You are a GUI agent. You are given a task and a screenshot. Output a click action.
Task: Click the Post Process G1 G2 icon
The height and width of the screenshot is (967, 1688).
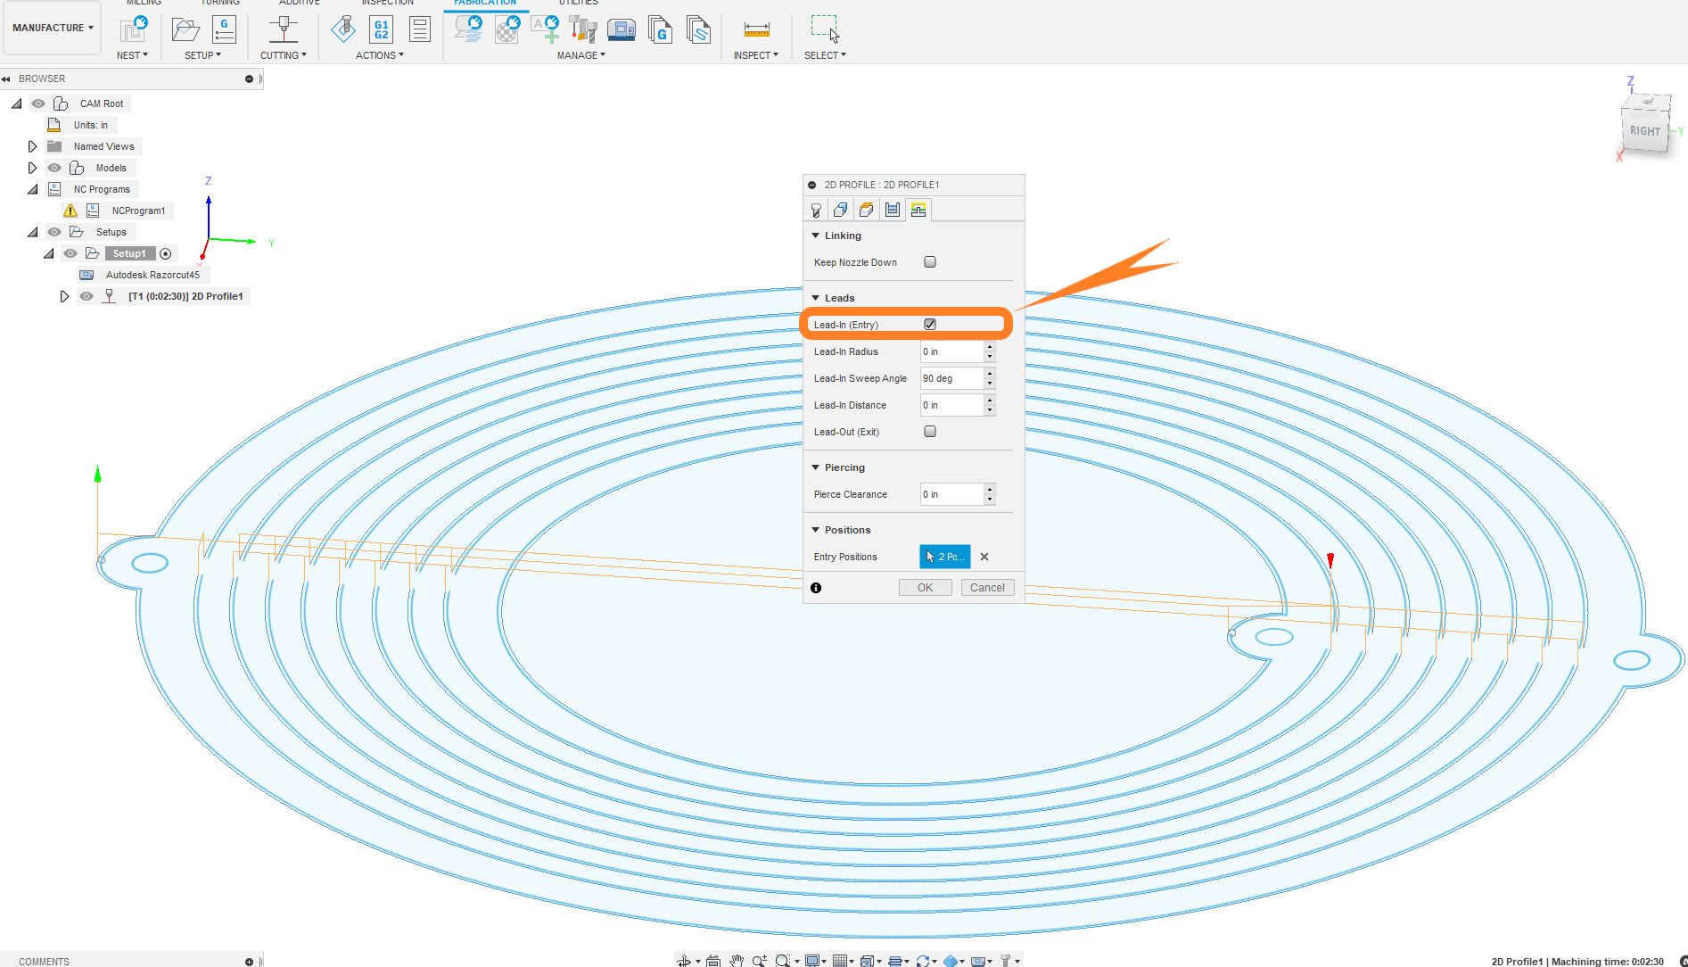pyautogui.click(x=381, y=29)
